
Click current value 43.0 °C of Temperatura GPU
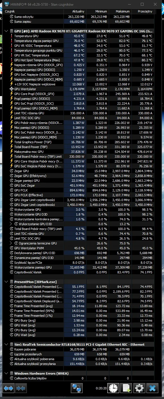(79, 36)
